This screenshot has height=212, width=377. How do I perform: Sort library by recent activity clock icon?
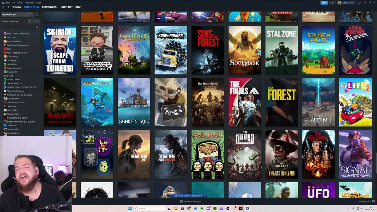34,21
